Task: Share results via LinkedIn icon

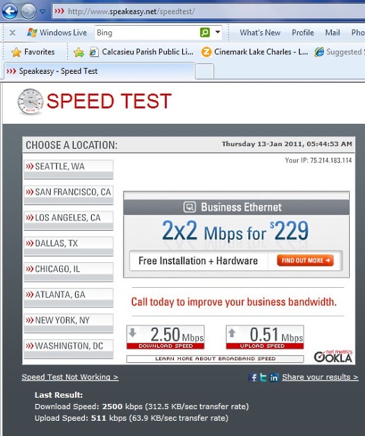Action: pos(274,378)
